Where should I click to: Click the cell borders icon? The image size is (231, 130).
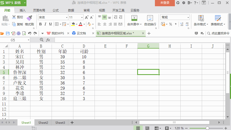coord(57,24)
